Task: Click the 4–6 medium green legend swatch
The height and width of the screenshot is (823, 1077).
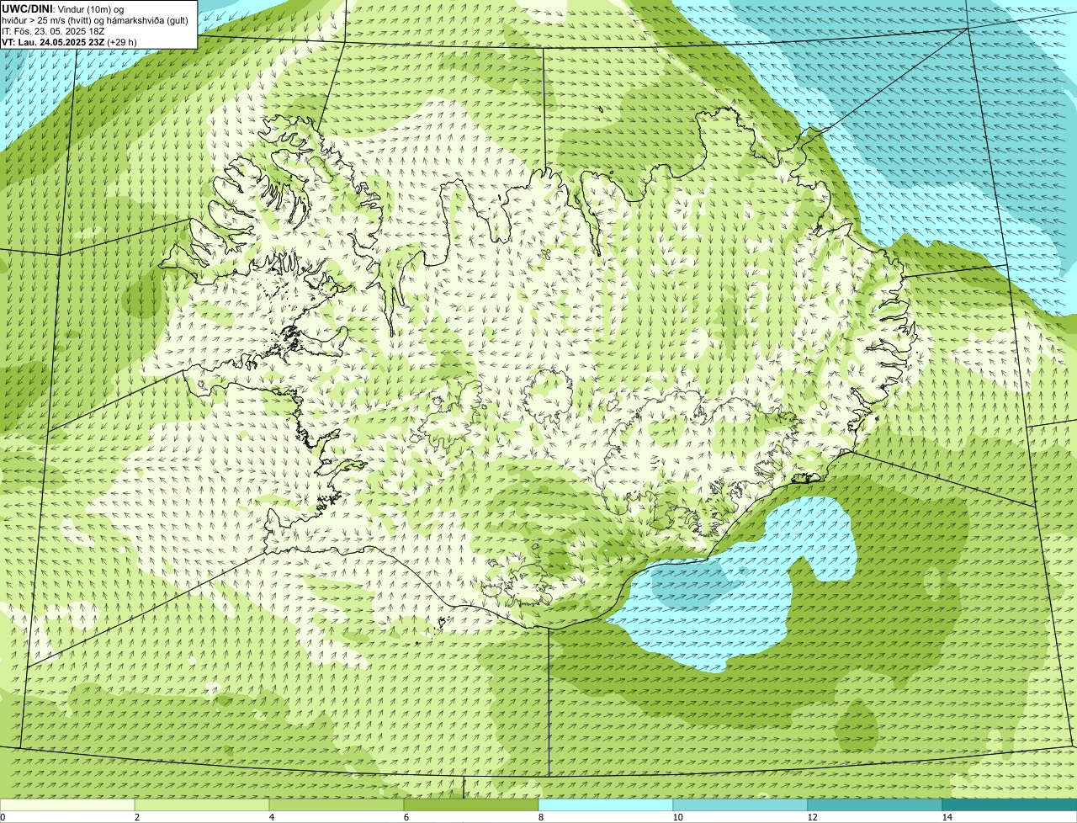Action: 337,804
